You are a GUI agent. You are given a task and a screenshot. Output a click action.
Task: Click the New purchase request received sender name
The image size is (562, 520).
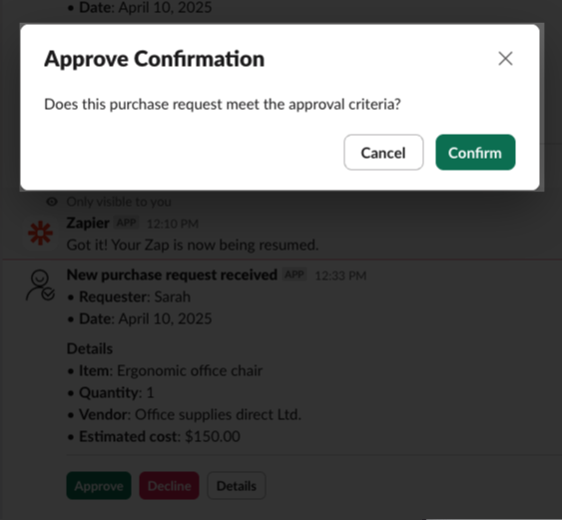(x=172, y=274)
